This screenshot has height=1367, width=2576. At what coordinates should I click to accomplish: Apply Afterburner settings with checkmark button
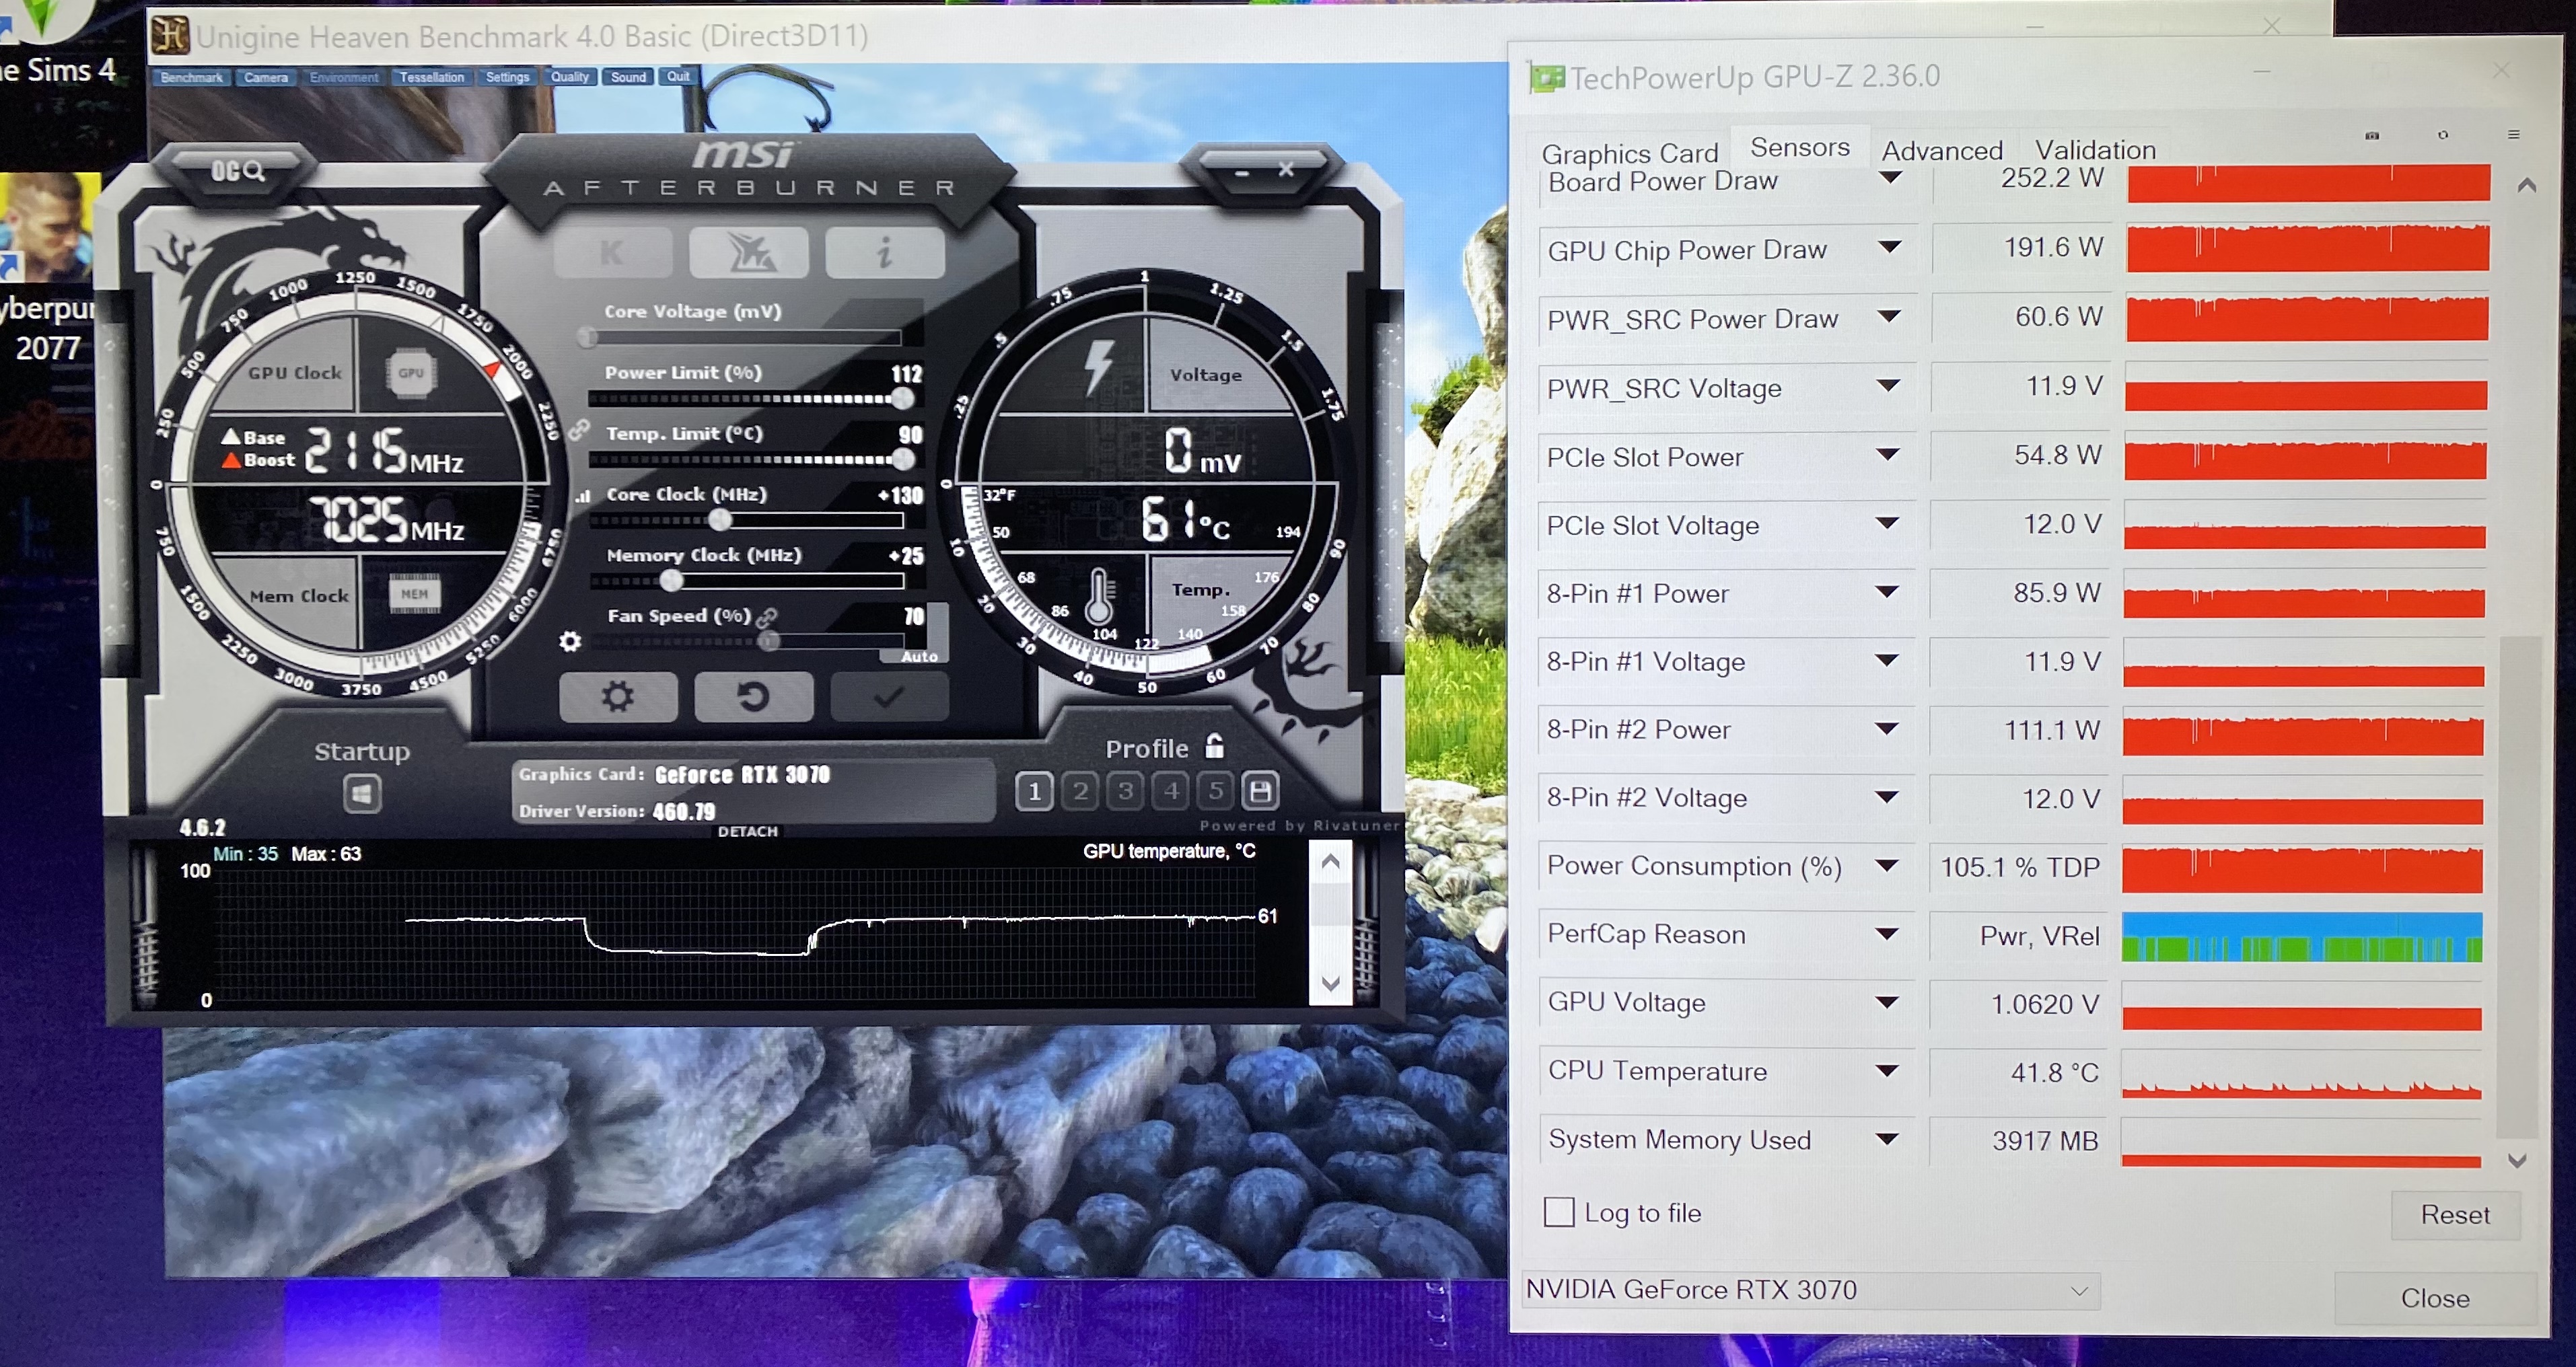pos(889,697)
